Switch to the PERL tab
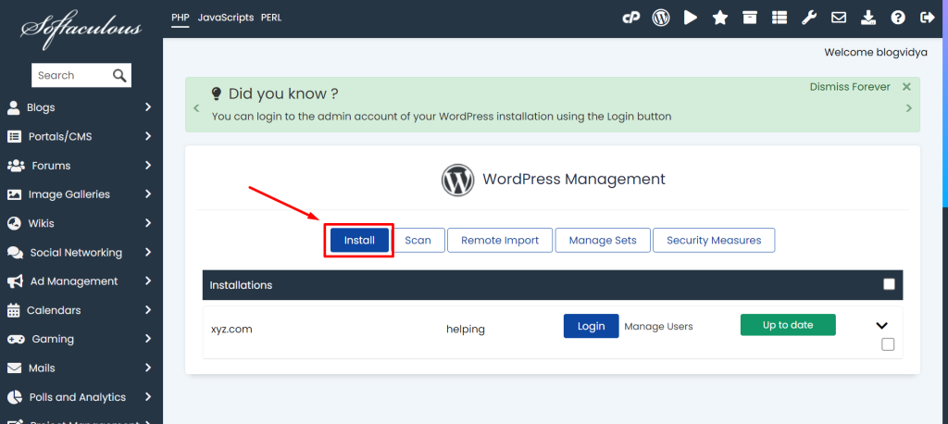Screen dimensions: 948x424 click(x=271, y=18)
